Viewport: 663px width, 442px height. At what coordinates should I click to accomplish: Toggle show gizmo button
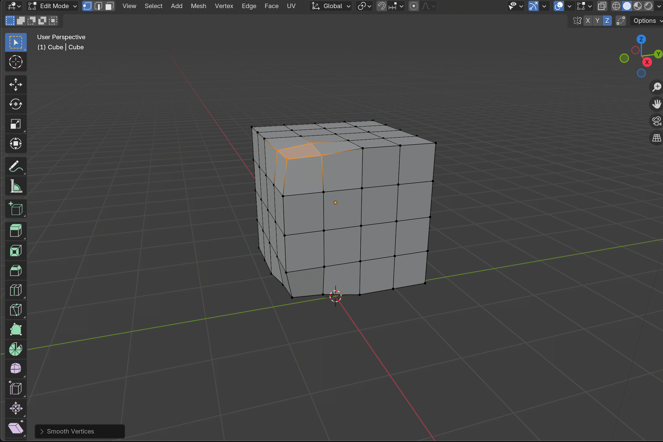(533, 6)
